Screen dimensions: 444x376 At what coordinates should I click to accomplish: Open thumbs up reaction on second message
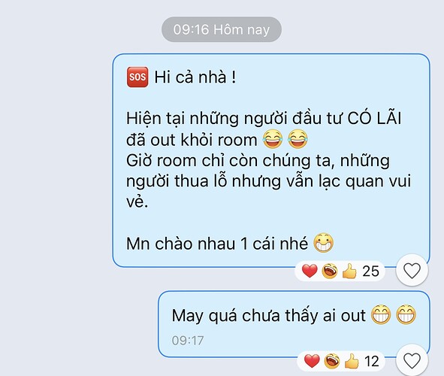[352, 361]
